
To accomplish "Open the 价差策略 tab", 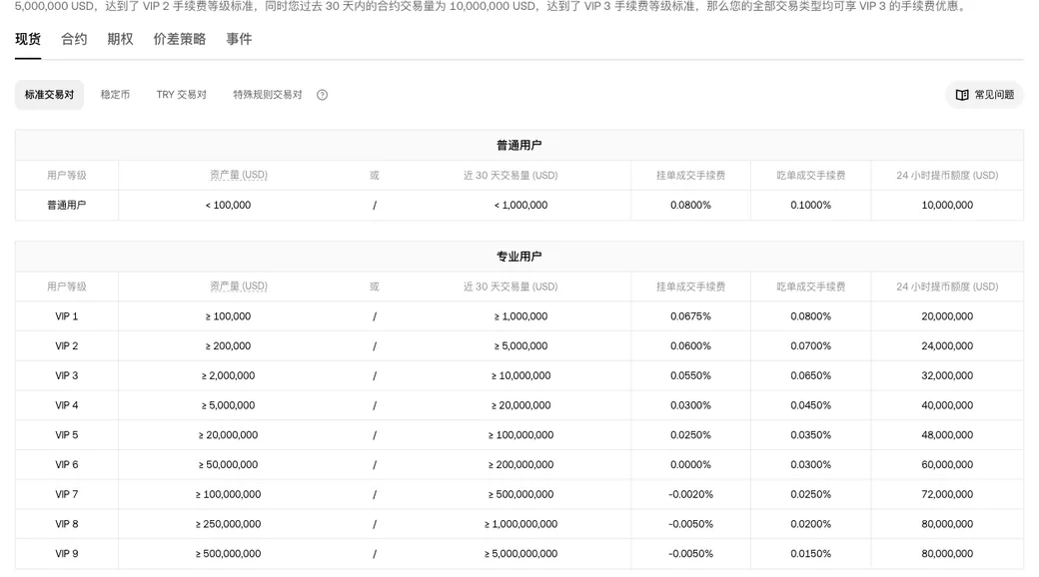I will point(180,39).
